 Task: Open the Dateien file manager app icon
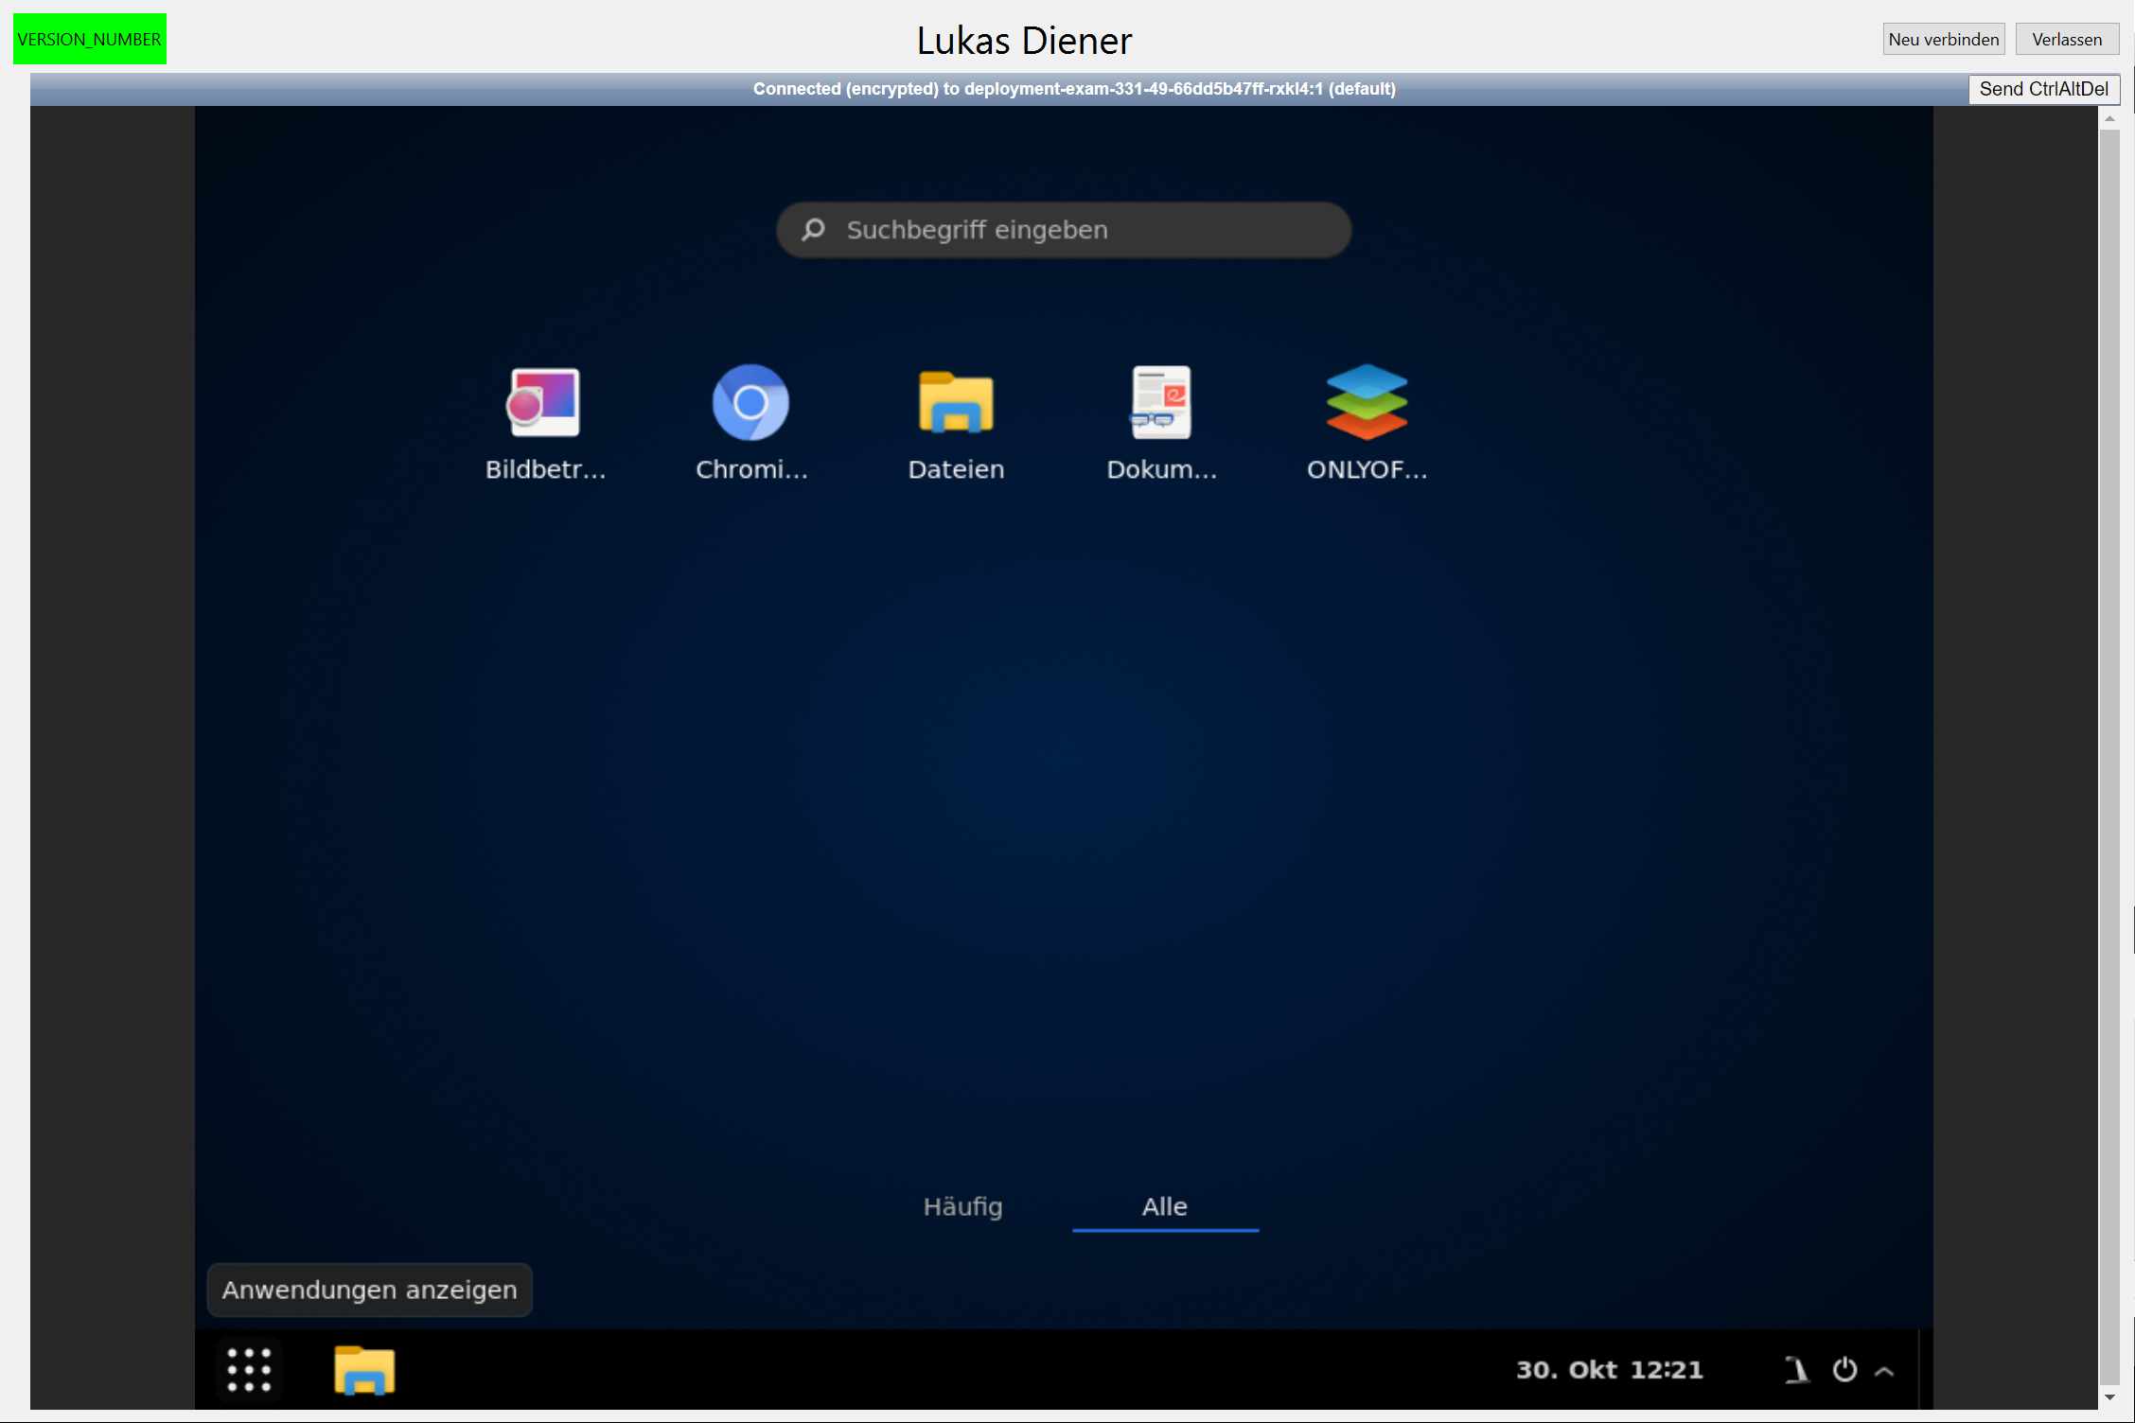[956, 422]
